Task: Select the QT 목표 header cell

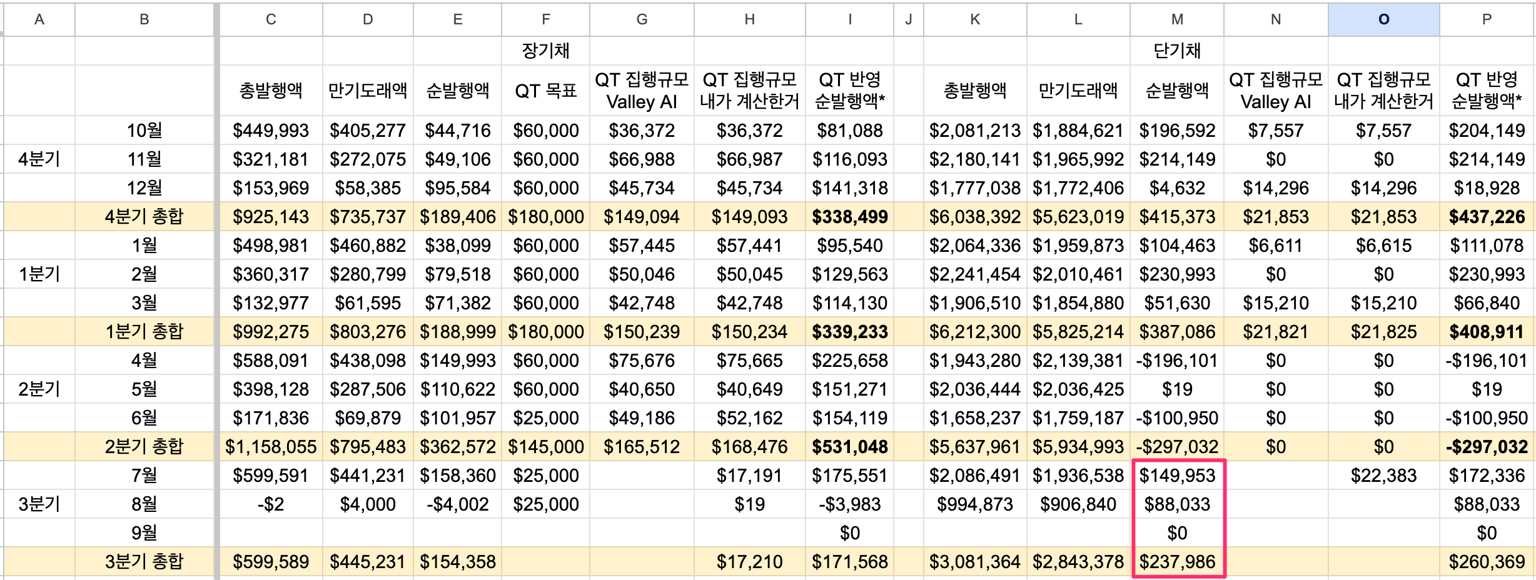Action: coord(545,91)
